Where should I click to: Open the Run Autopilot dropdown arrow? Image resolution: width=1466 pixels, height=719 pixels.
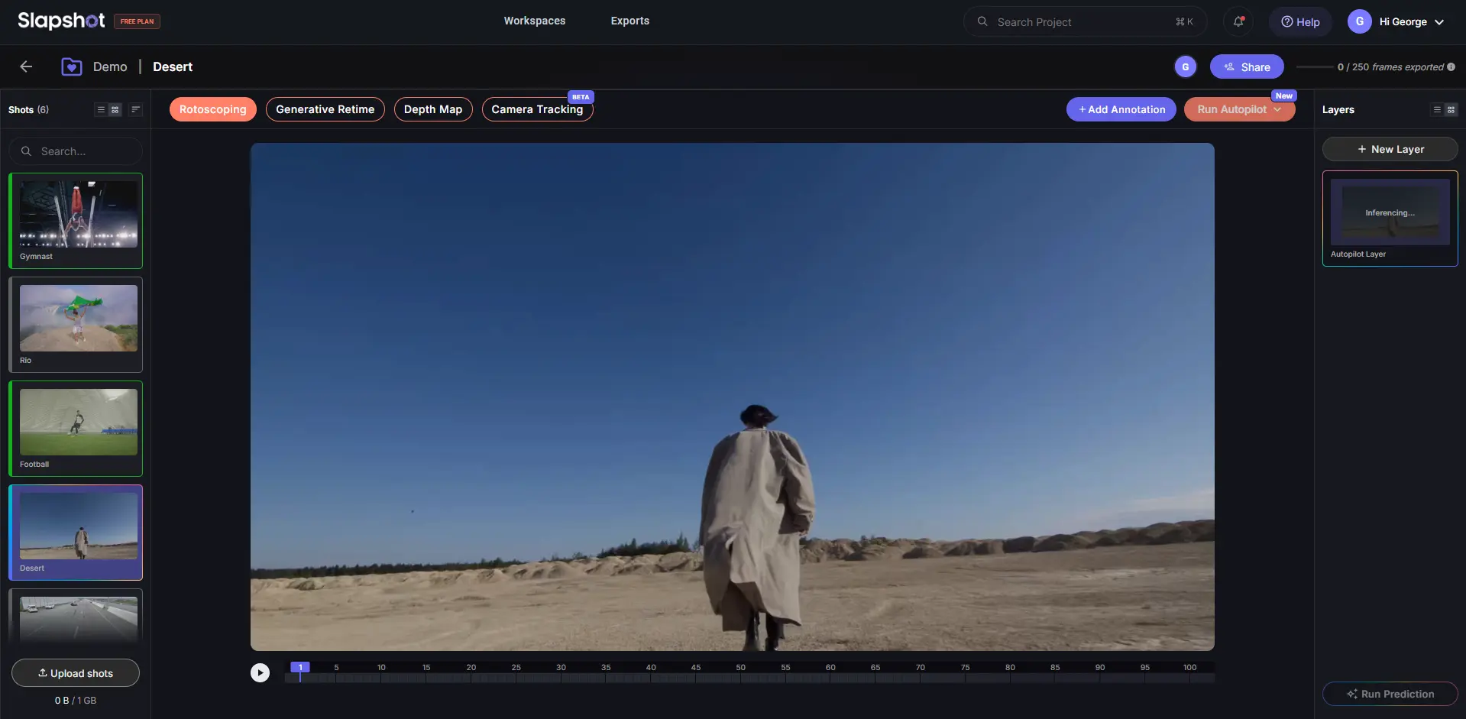pyautogui.click(x=1277, y=109)
